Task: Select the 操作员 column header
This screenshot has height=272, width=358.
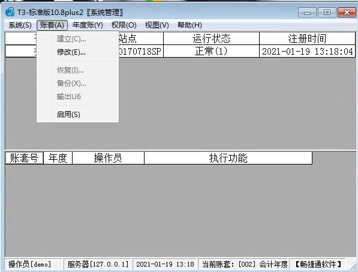Action: (x=108, y=158)
